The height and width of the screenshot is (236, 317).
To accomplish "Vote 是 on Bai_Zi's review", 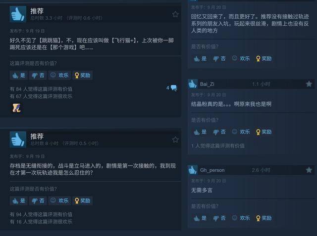I will coord(200,132).
